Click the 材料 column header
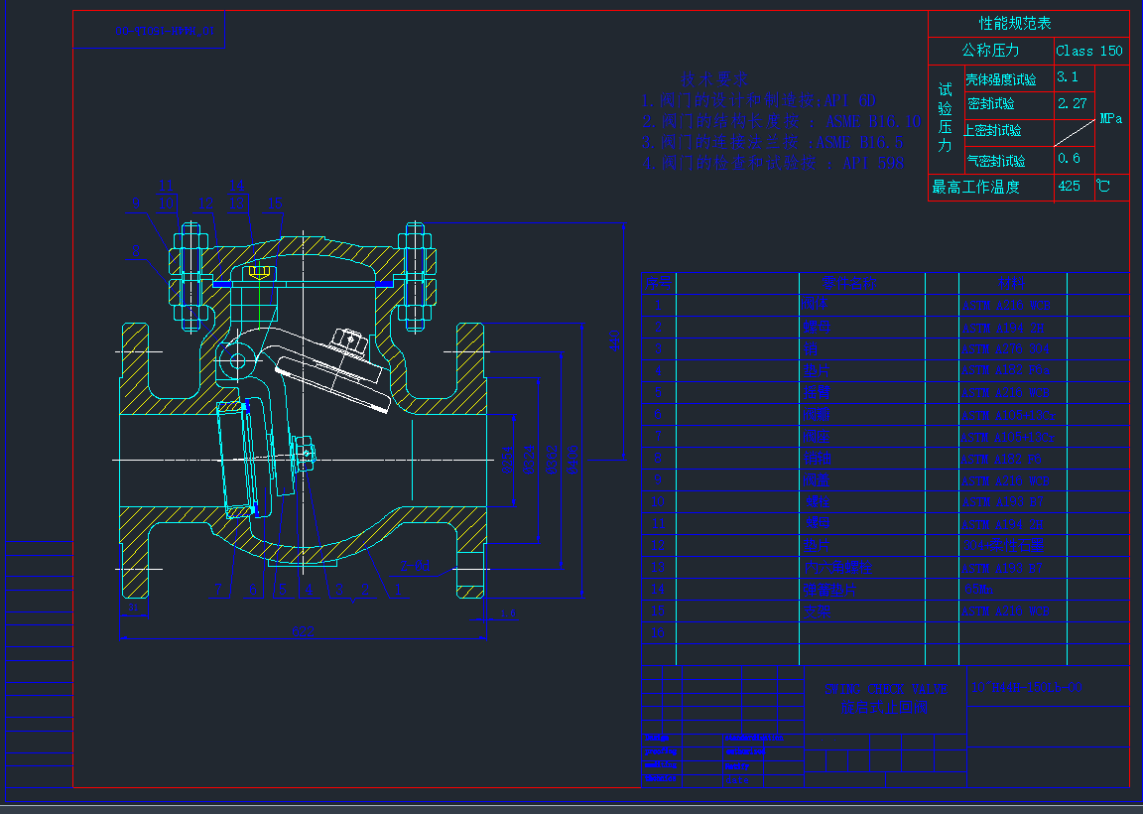The height and width of the screenshot is (814, 1143). pyautogui.click(x=1013, y=283)
